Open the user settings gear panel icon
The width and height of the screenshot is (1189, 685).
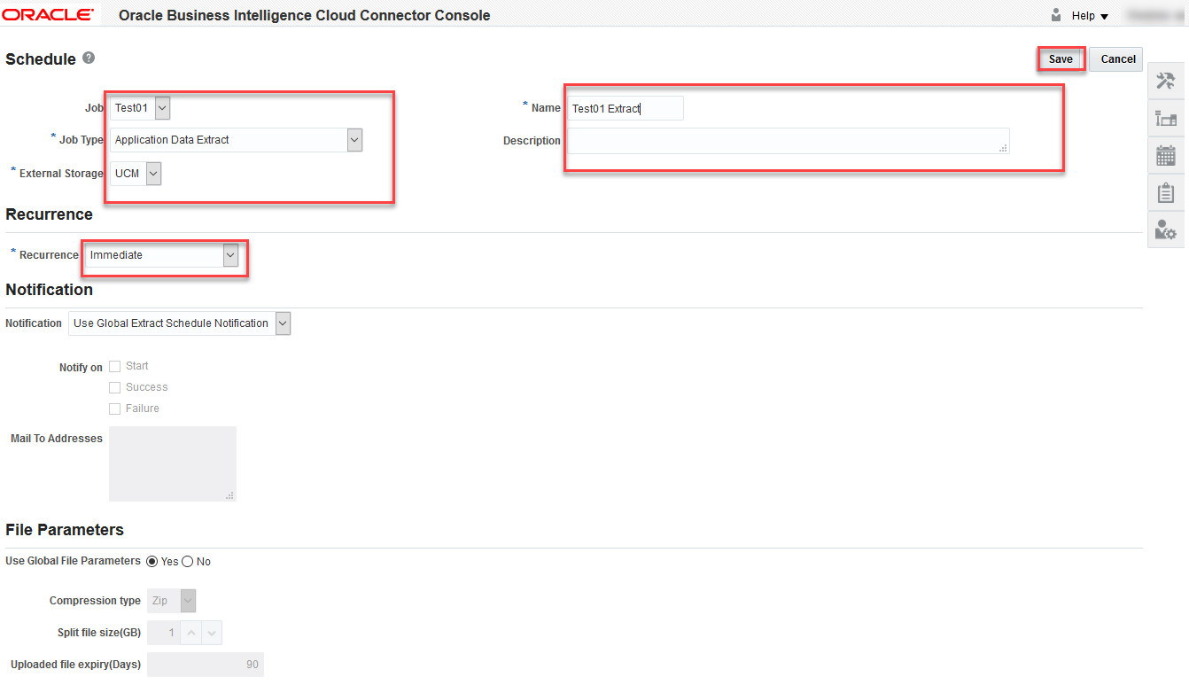tap(1165, 230)
